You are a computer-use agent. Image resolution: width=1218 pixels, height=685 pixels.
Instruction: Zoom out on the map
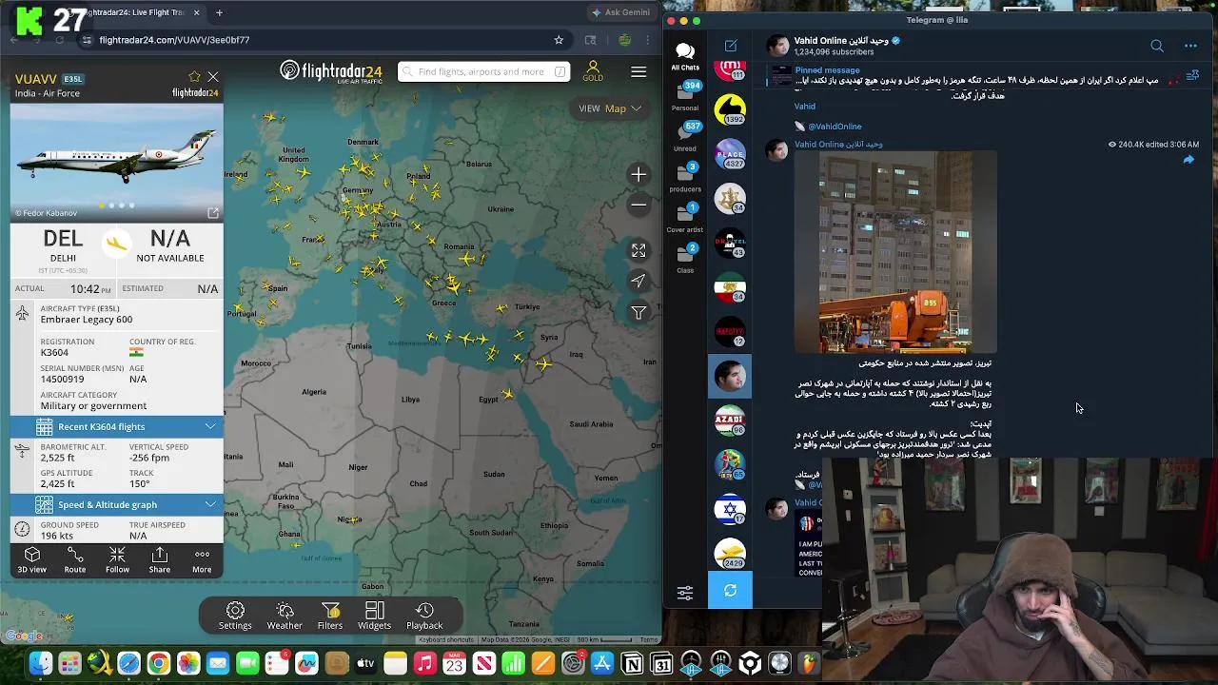638,205
